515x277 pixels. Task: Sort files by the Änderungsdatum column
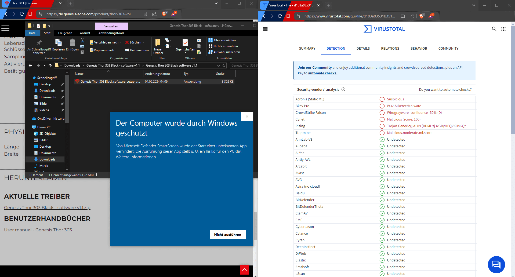pyautogui.click(x=162, y=74)
